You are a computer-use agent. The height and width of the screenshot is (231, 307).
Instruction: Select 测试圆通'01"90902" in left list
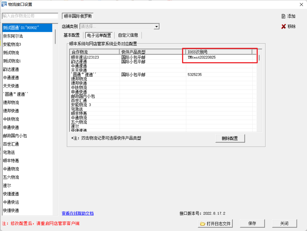pos(27,28)
